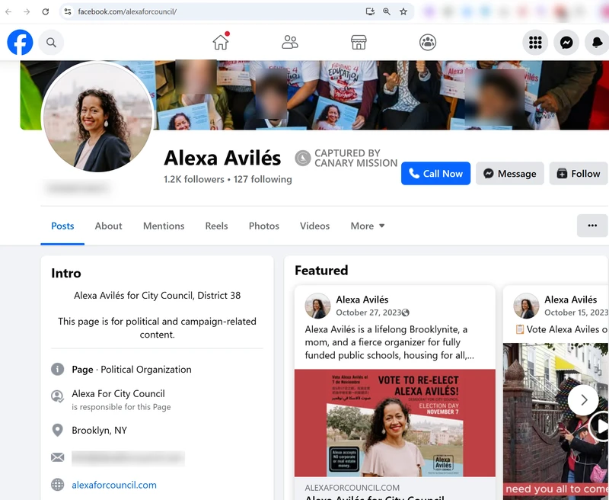
Task: Expand the More dropdown in profile tabs
Action: (368, 226)
